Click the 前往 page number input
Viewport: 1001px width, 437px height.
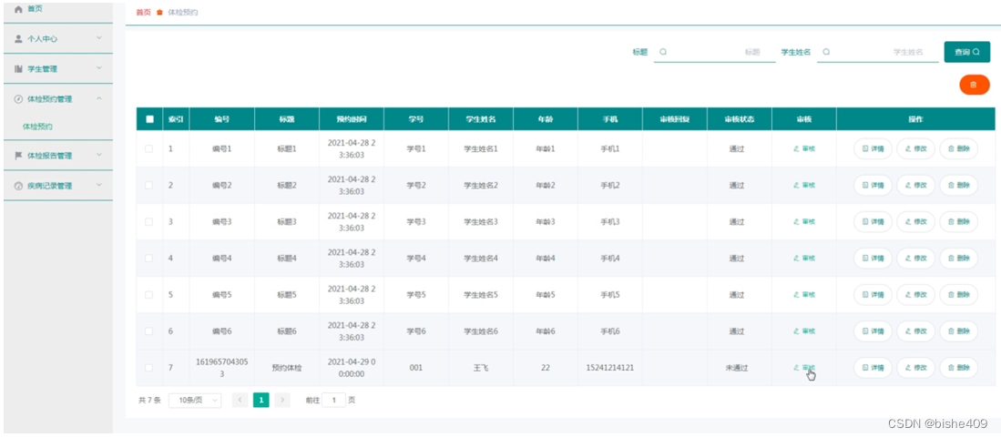[333, 400]
